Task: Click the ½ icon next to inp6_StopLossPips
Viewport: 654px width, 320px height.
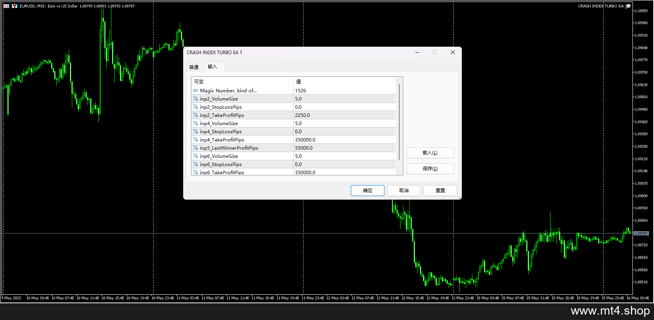Action: coord(195,164)
